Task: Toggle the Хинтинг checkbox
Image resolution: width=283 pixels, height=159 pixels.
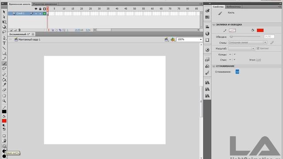Action: pos(258,48)
